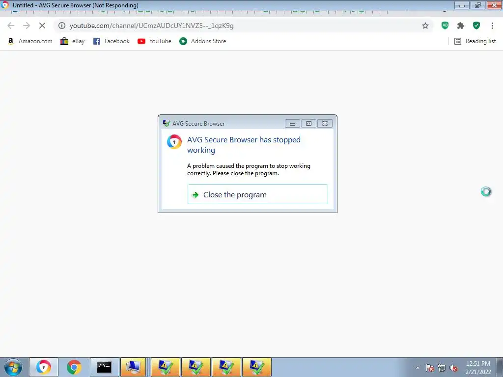Screen dimensions: 503x377
Task: Click the muted volume tray icon
Action: tap(453, 368)
